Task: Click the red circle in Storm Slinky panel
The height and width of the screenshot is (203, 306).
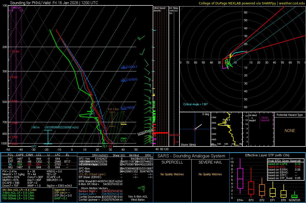Action: 195,129
